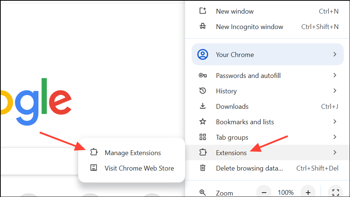Image resolution: width=350 pixels, height=197 pixels.
Task: Click the Passwords key icon
Action: tap(203, 75)
